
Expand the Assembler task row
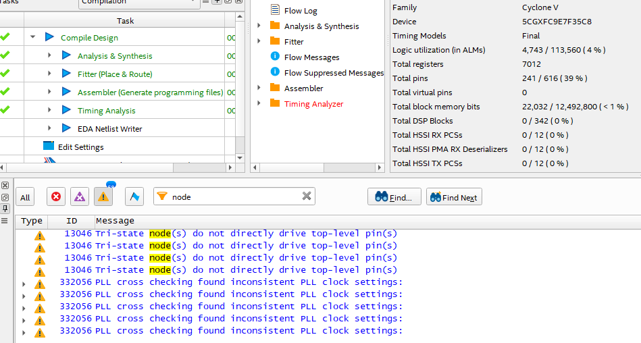(x=49, y=92)
